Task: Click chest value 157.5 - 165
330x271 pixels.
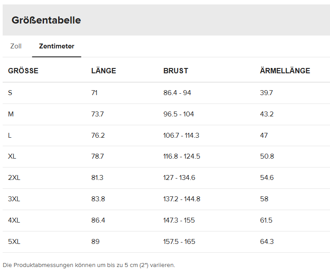Action: click(x=179, y=242)
